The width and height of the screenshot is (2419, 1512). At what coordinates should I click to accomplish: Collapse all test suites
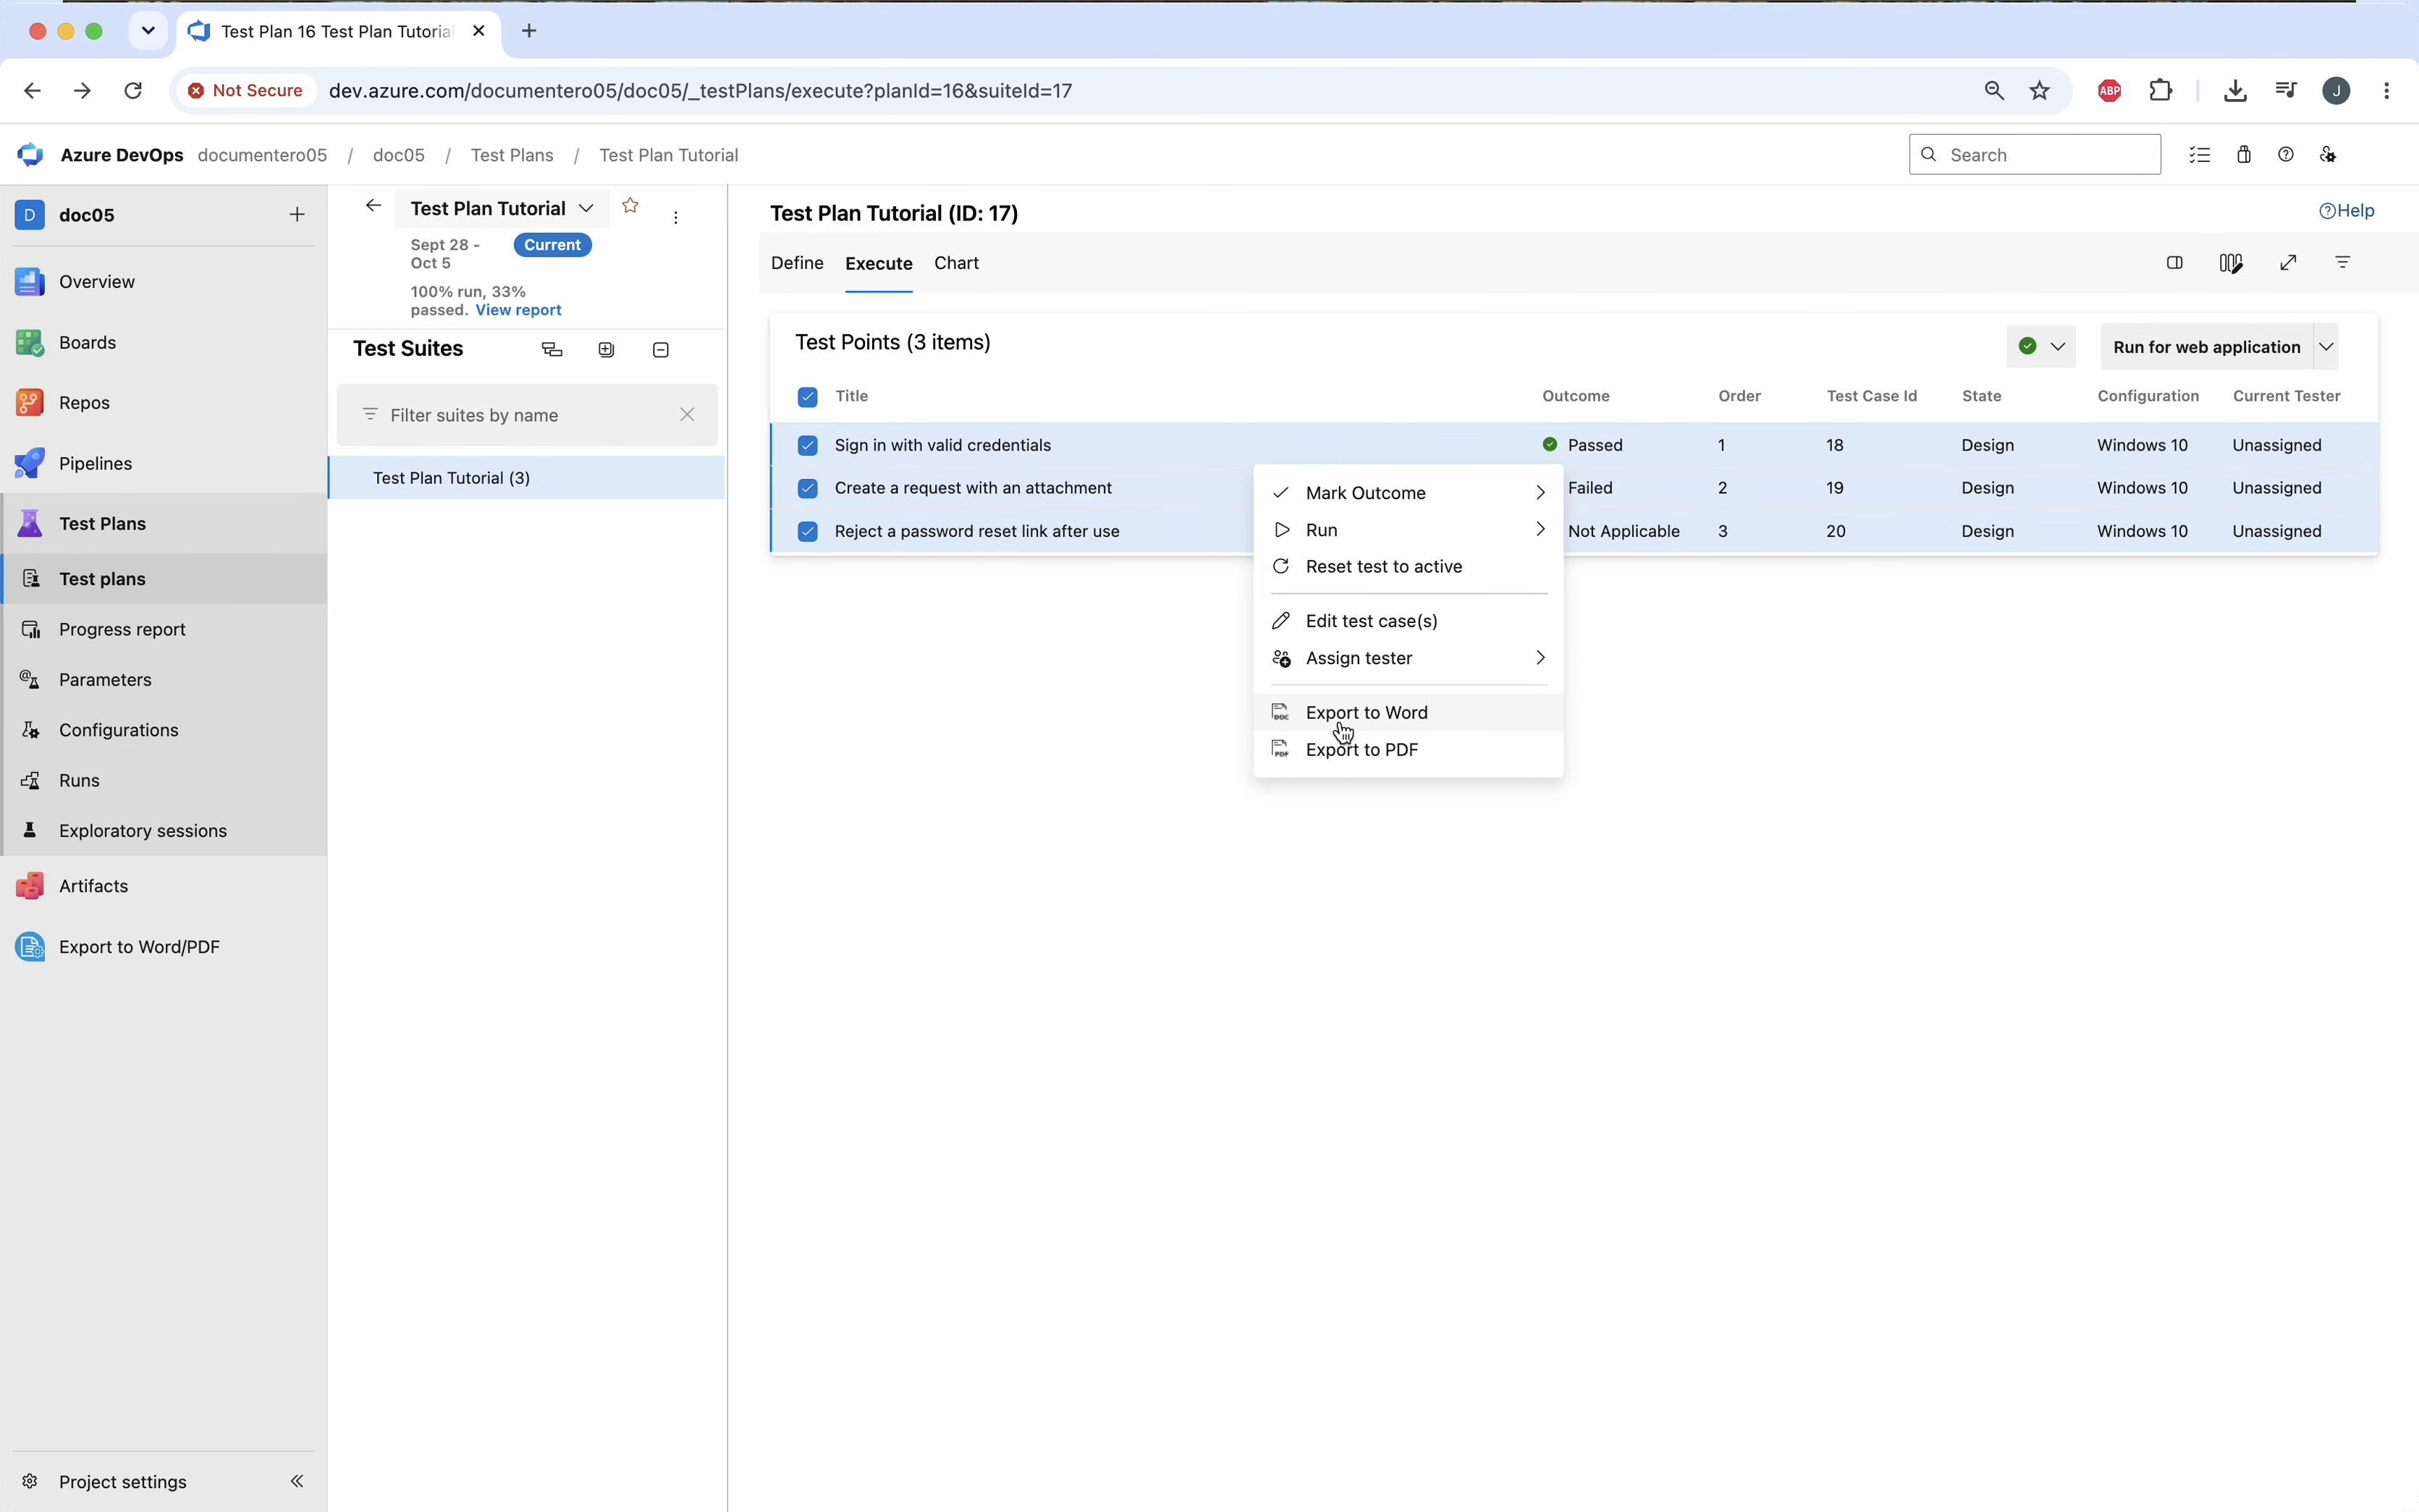tap(660, 350)
